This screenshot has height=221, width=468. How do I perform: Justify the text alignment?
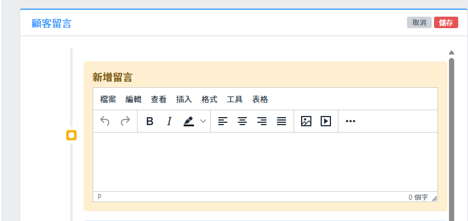pyautogui.click(x=281, y=121)
